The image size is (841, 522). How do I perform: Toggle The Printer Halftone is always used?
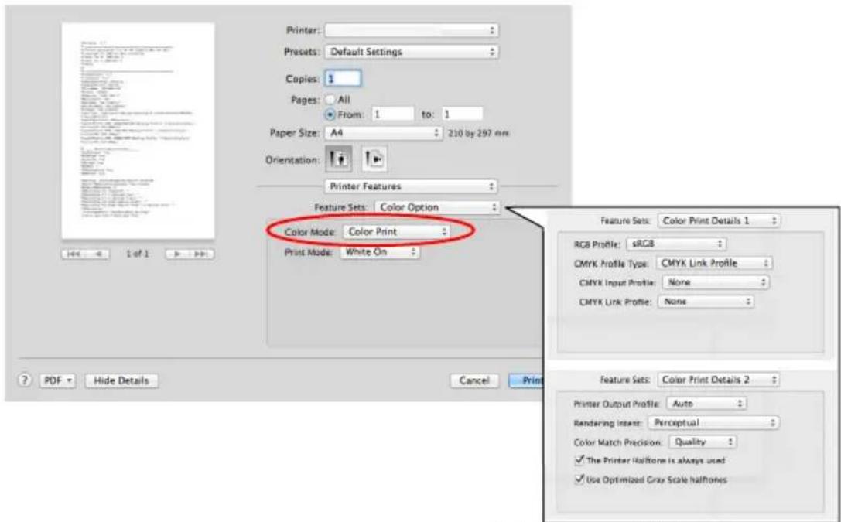coord(579,460)
